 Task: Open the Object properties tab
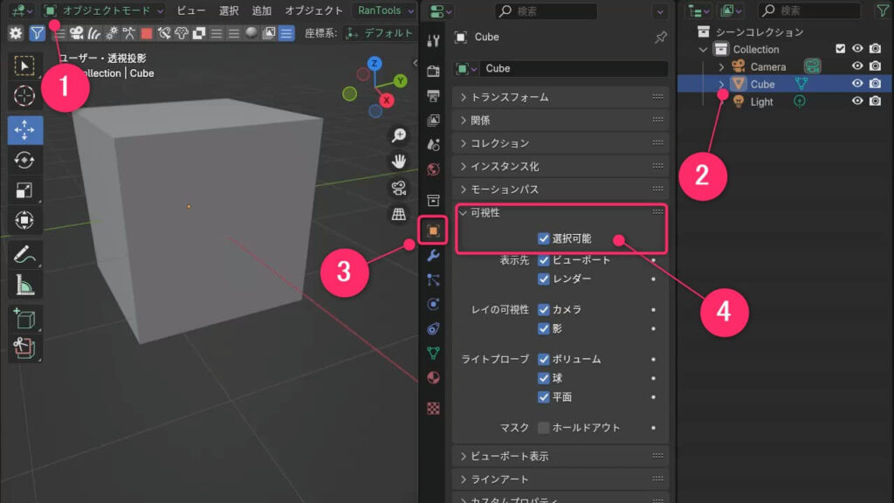pyautogui.click(x=433, y=231)
